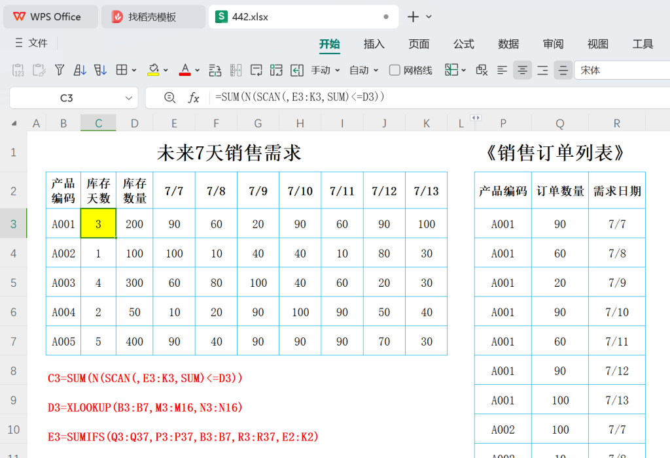This screenshot has height=458, width=670.
Task: Click the formula bar input
Action: pyautogui.click(x=440, y=97)
